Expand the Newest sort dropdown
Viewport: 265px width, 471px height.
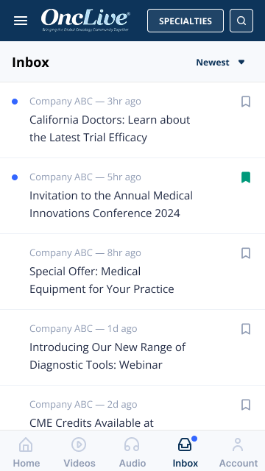pyautogui.click(x=221, y=62)
